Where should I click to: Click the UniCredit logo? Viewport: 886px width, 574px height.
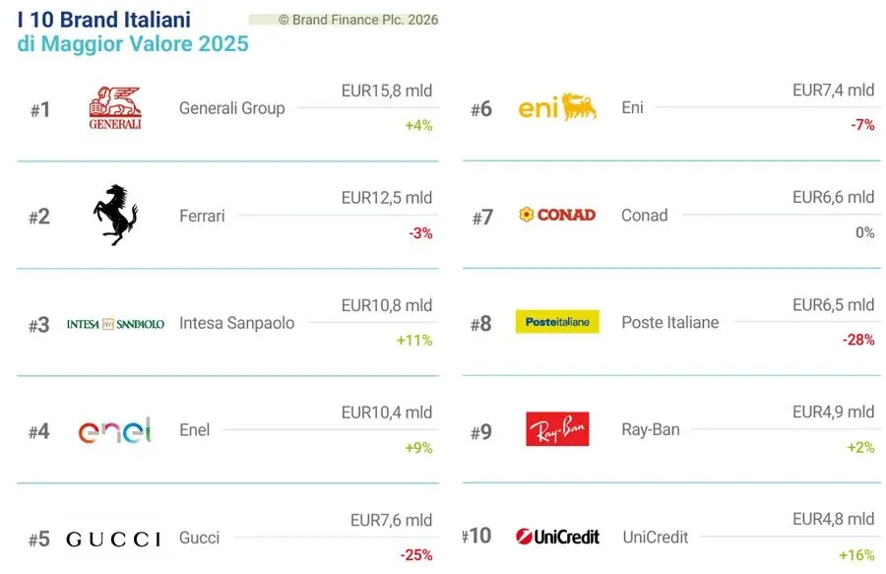(x=557, y=537)
